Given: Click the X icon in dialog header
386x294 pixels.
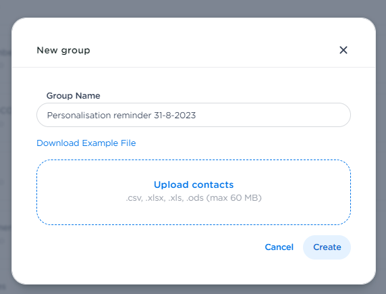Looking at the screenshot, I should click(x=343, y=50).
